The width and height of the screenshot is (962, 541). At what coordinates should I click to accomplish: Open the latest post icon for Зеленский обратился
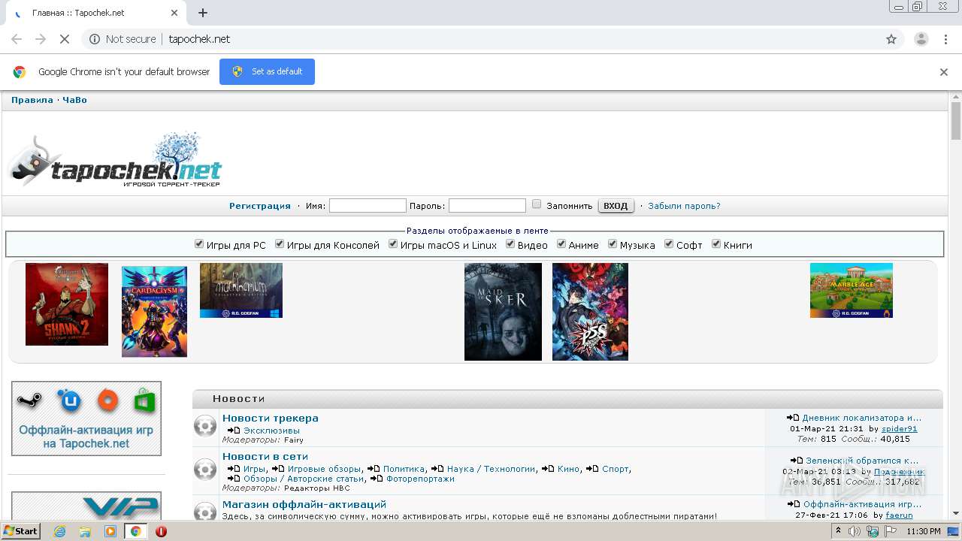click(x=797, y=461)
